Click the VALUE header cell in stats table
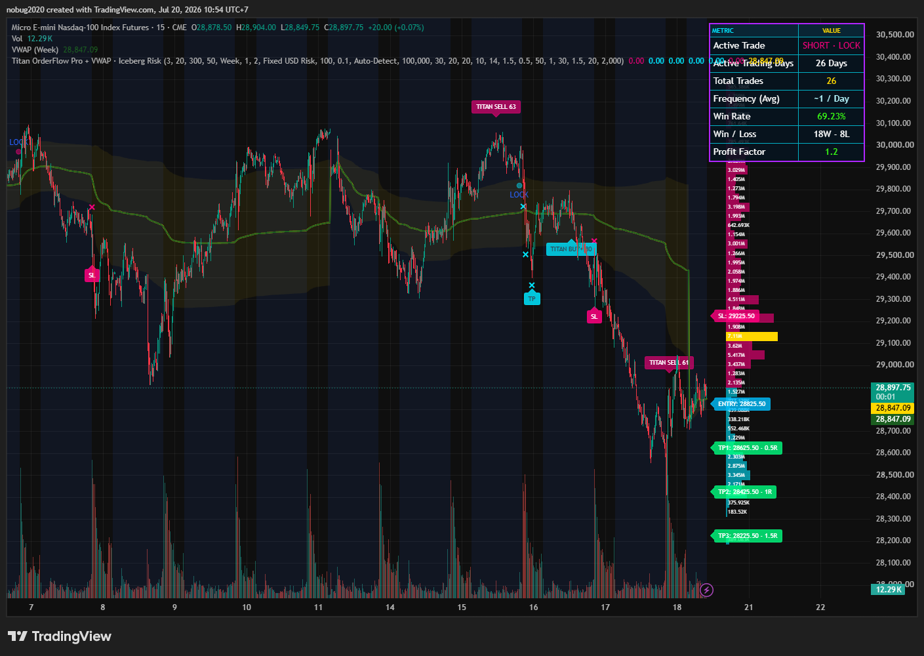The width and height of the screenshot is (924, 656). 831,31
